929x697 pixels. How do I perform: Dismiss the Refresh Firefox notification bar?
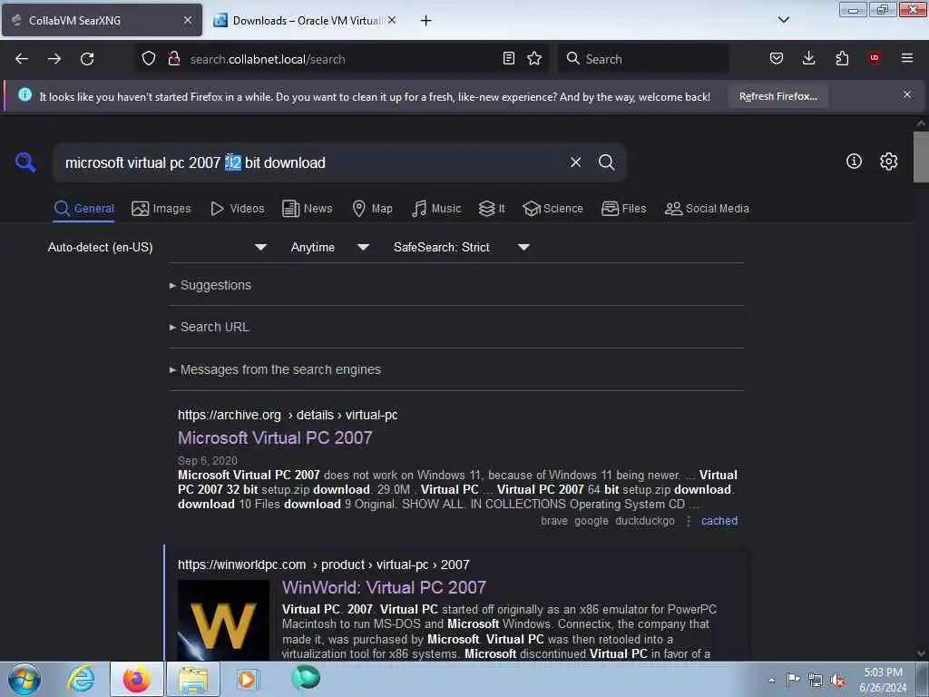[907, 94]
